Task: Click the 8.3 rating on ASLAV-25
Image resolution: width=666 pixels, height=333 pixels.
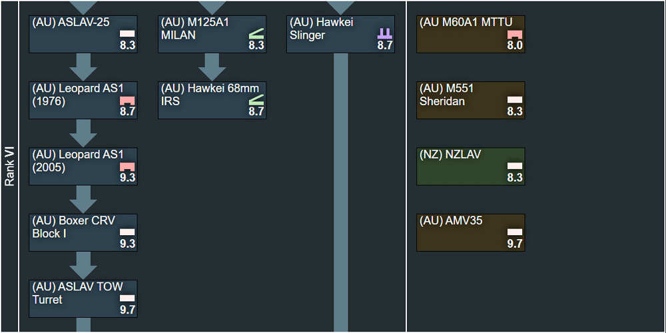Action: (x=127, y=45)
